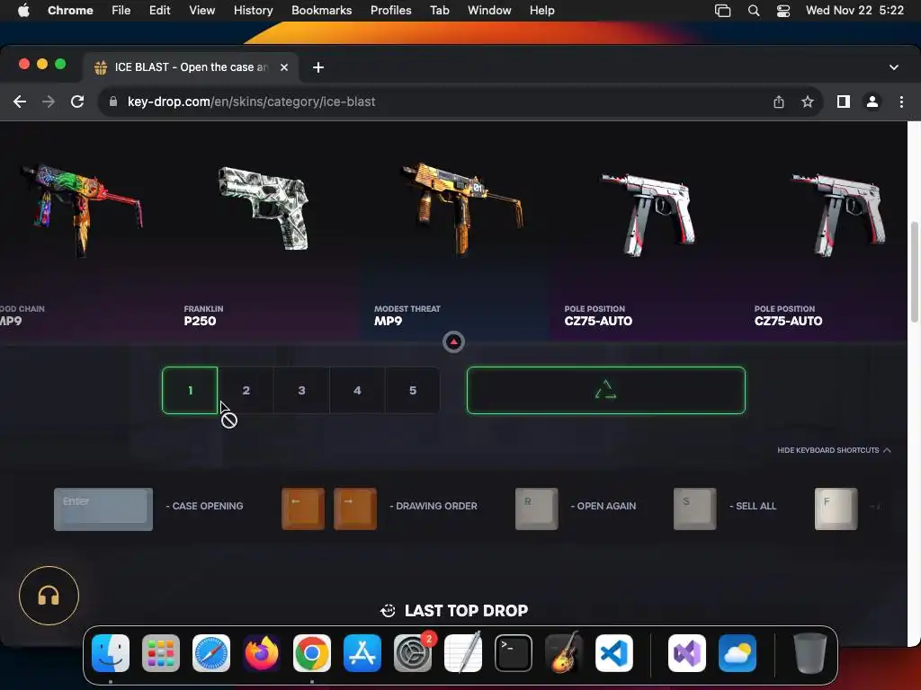Open the Chrome profile avatar menu

pyautogui.click(x=872, y=102)
